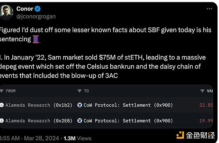Click the Mar 28, 2024 timestamp
The image size is (219, 143).
pyautogui.click(x=42, y=138)
